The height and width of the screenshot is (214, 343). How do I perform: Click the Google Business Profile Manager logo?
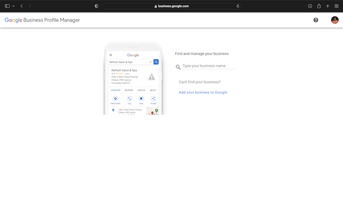[x=42, y=20]
